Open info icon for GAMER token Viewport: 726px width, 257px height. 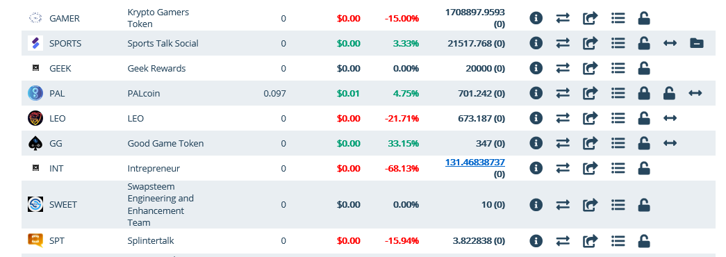coord(536,19)
